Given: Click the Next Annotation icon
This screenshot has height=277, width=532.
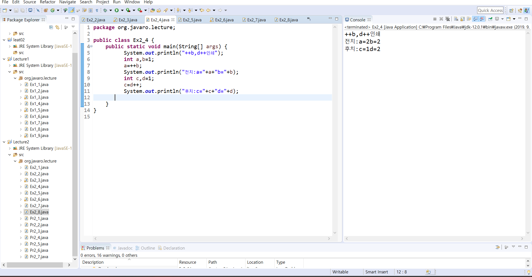Looking at the screenshot, I should [179, 10].
